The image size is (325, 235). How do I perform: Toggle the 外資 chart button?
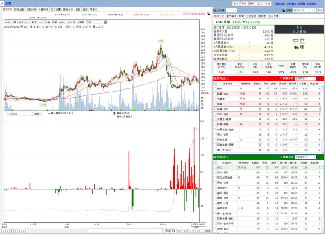[14, 22]
